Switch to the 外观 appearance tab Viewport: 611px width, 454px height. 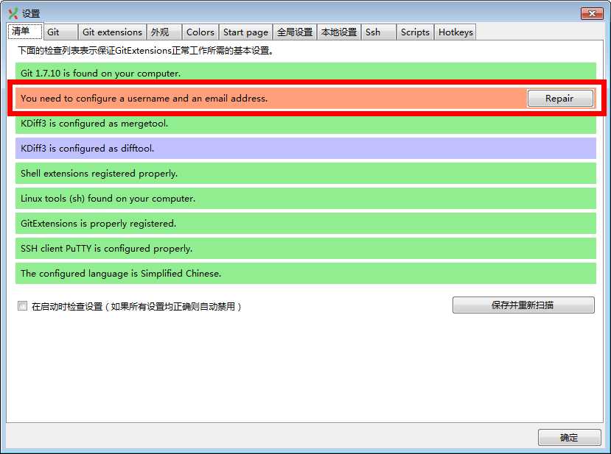point(164,32)
